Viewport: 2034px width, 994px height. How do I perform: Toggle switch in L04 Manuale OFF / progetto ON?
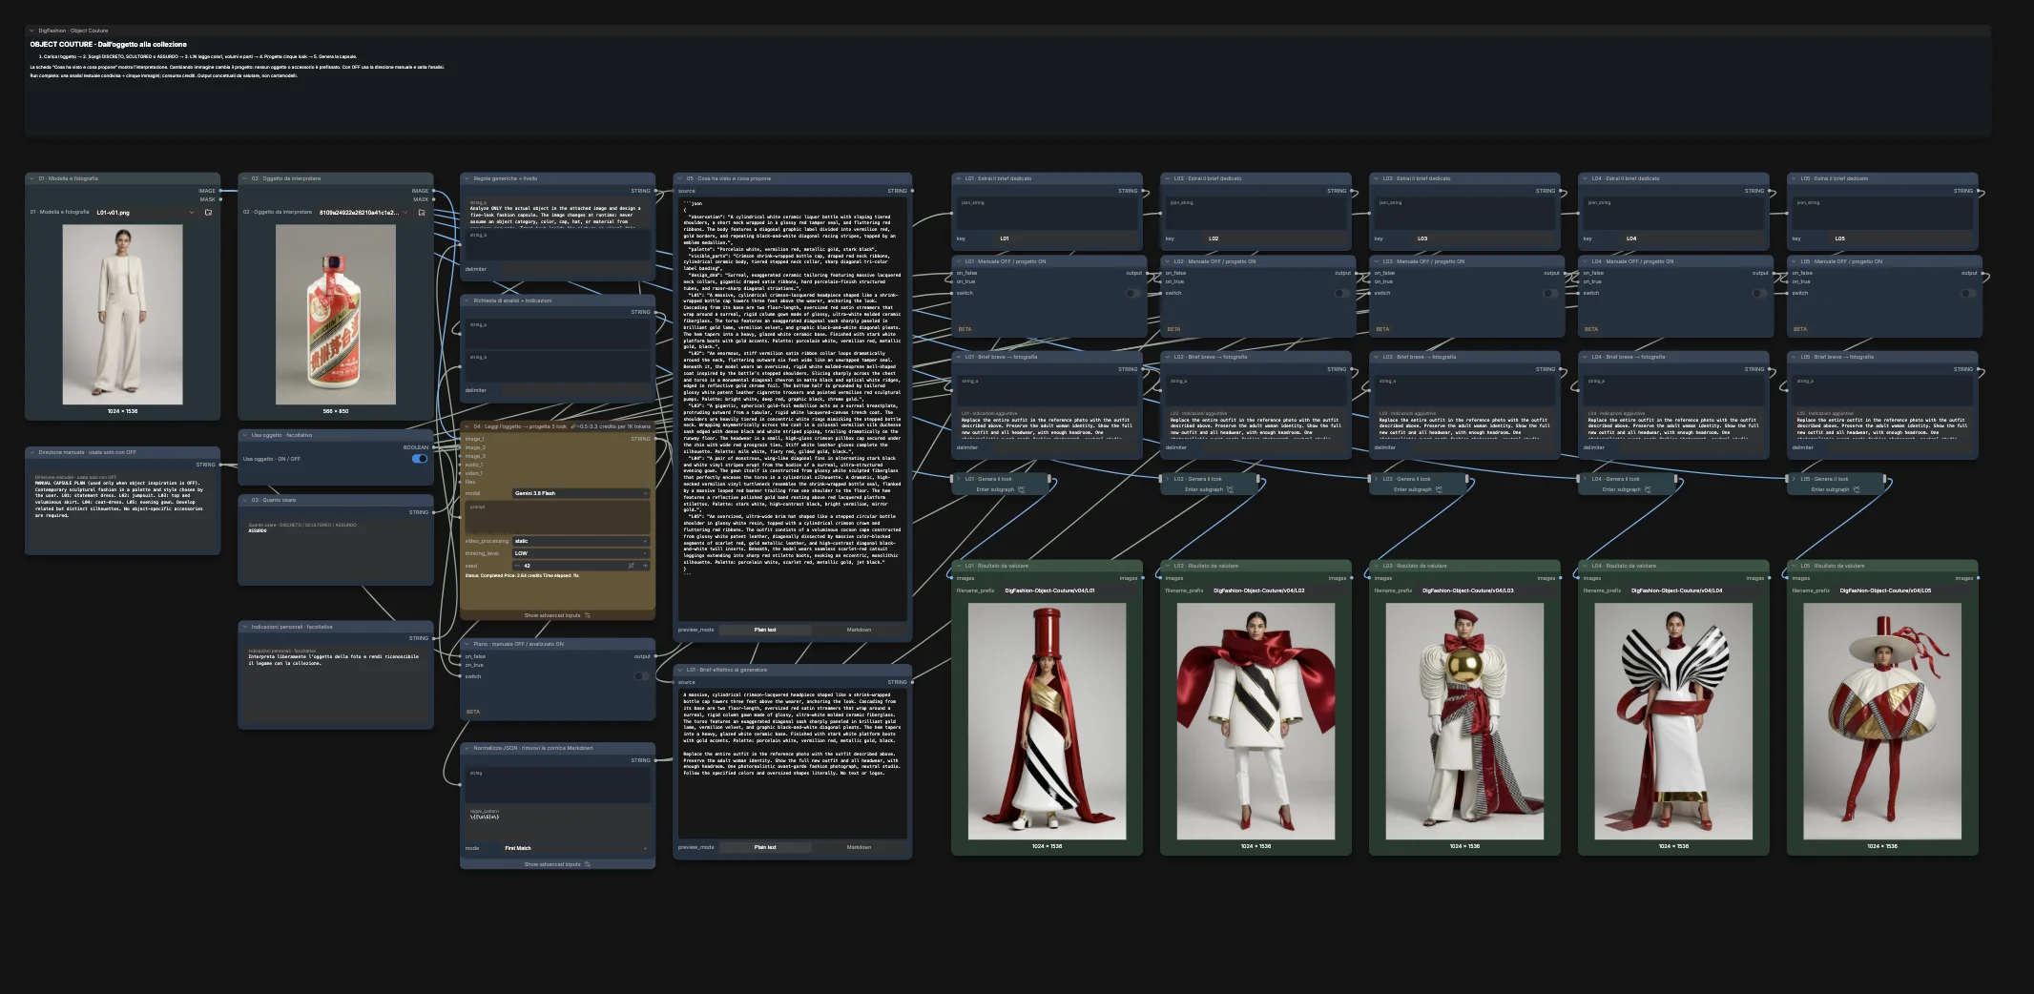(x=1759, y=293)
